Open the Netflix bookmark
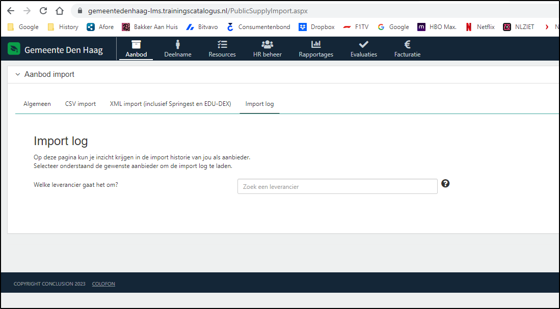The width and height of the screenshot is (560, 309). (x=479, y=26)
